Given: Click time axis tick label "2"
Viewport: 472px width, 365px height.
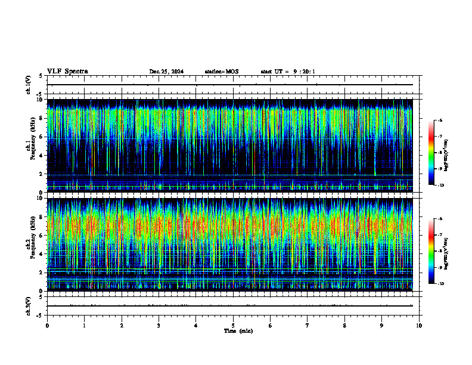Looking at the screenshot, I should [122, 326].
